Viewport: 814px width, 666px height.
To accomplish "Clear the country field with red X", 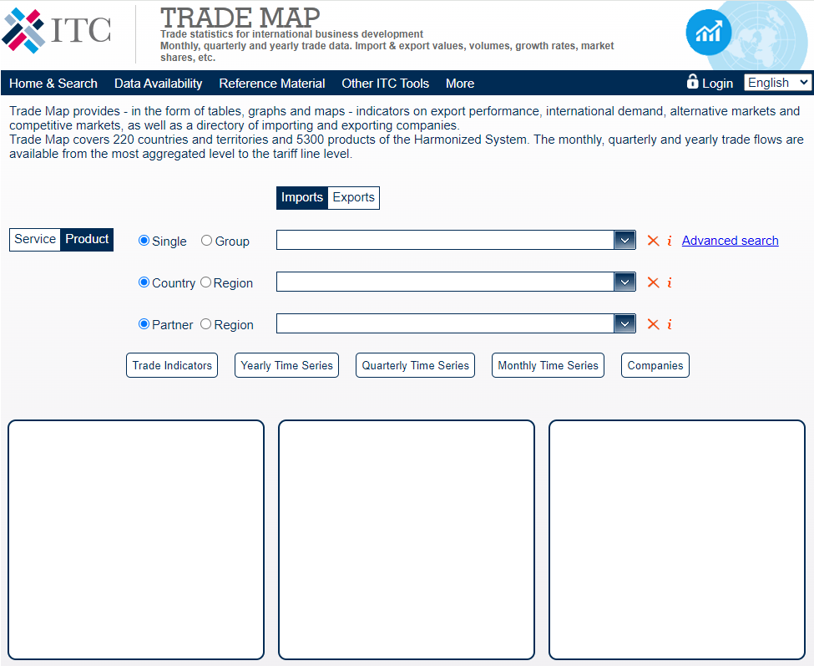I will coord(653,282).
